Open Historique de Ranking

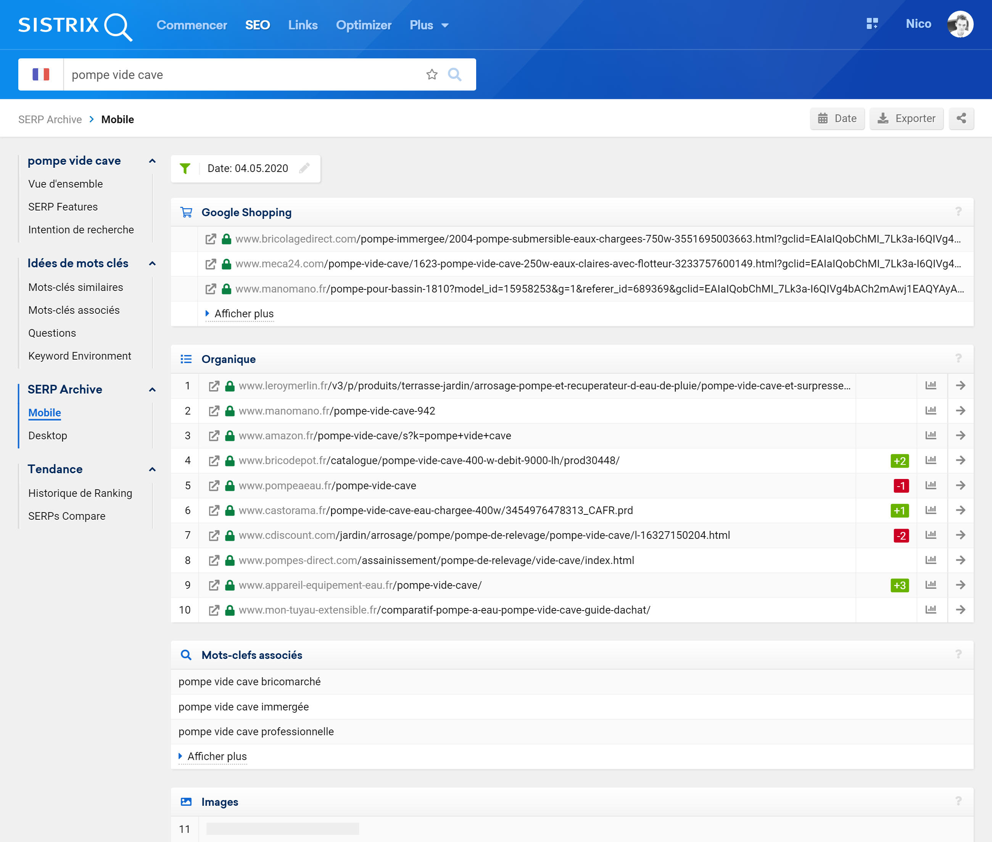(x=80, y=493)
